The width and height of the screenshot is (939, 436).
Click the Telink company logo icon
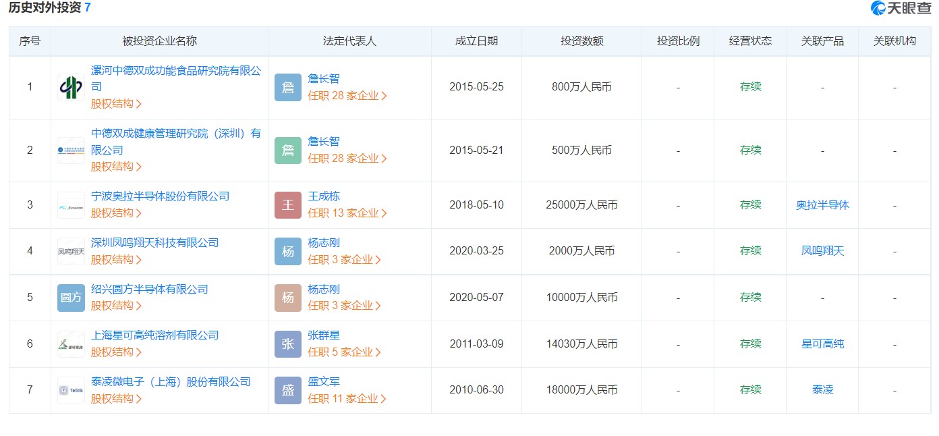[71, 390]
